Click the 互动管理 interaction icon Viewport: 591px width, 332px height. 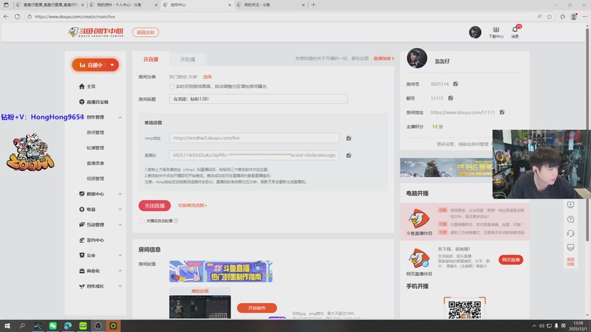pos(82,225)
